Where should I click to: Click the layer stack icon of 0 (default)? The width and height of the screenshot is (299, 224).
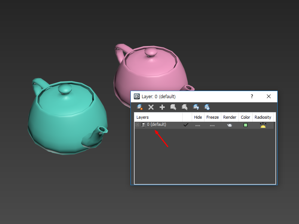click(x=143, y=125)
